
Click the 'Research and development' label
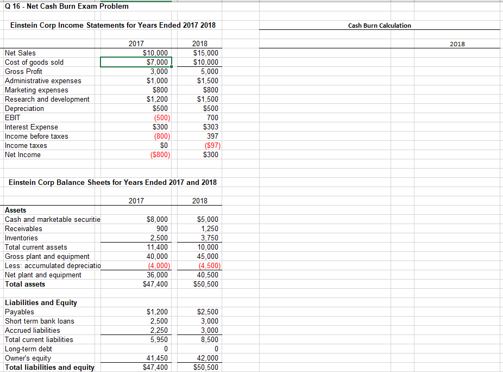(x=47, y=100)
